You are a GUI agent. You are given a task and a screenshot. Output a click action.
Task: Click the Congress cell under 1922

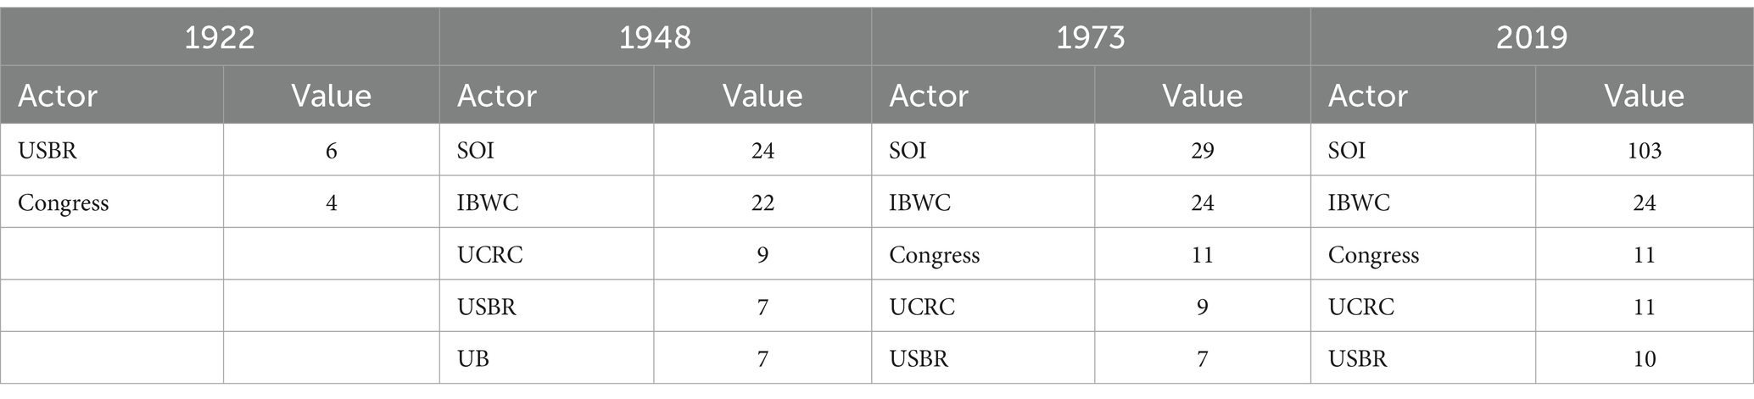coord(112,202)
